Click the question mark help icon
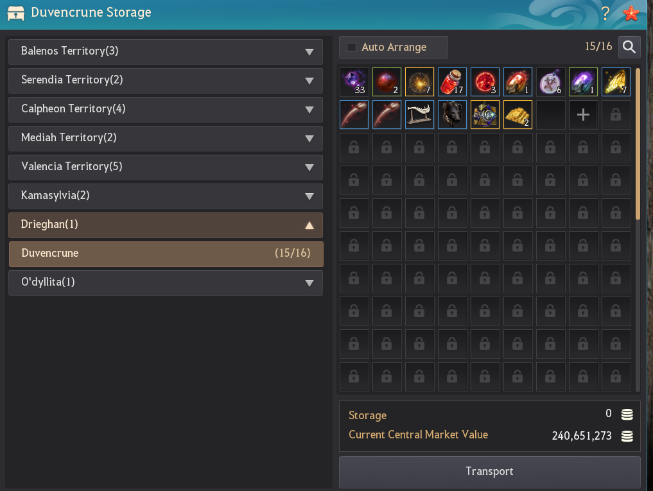653x491 pixels. (605, 13)
